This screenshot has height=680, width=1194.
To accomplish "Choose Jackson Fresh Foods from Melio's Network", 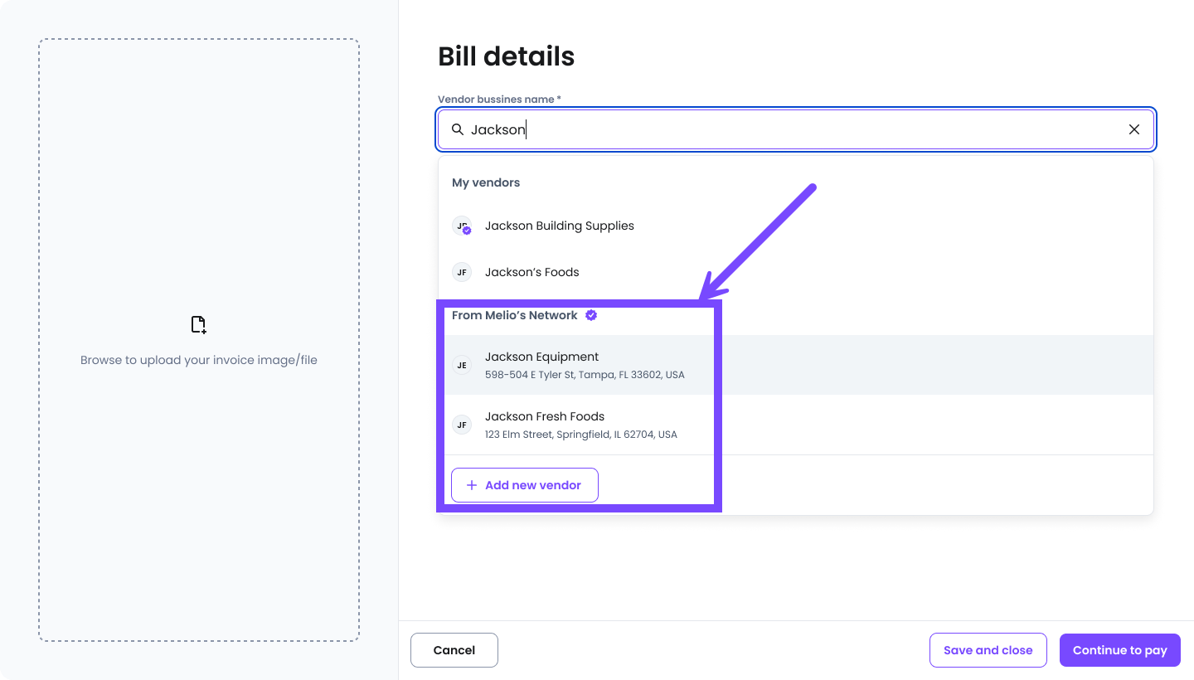I will coord(796,425).
